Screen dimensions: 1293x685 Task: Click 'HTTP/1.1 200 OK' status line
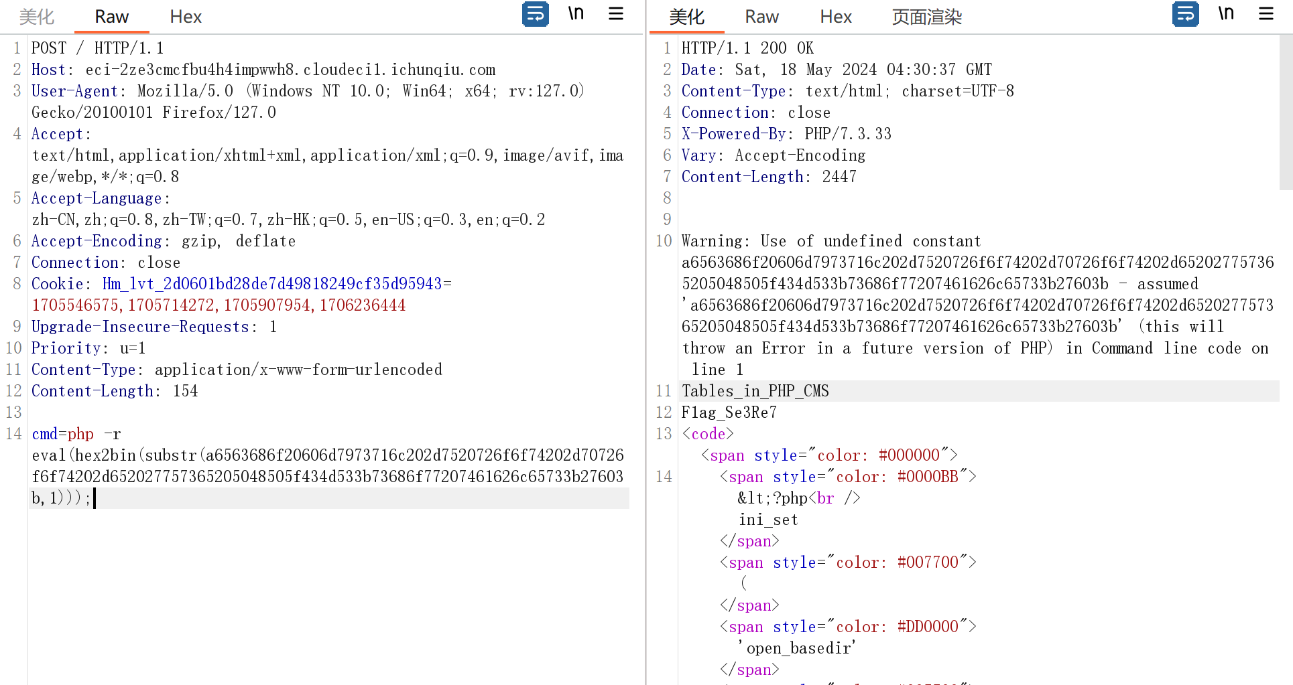pos(747,48)
